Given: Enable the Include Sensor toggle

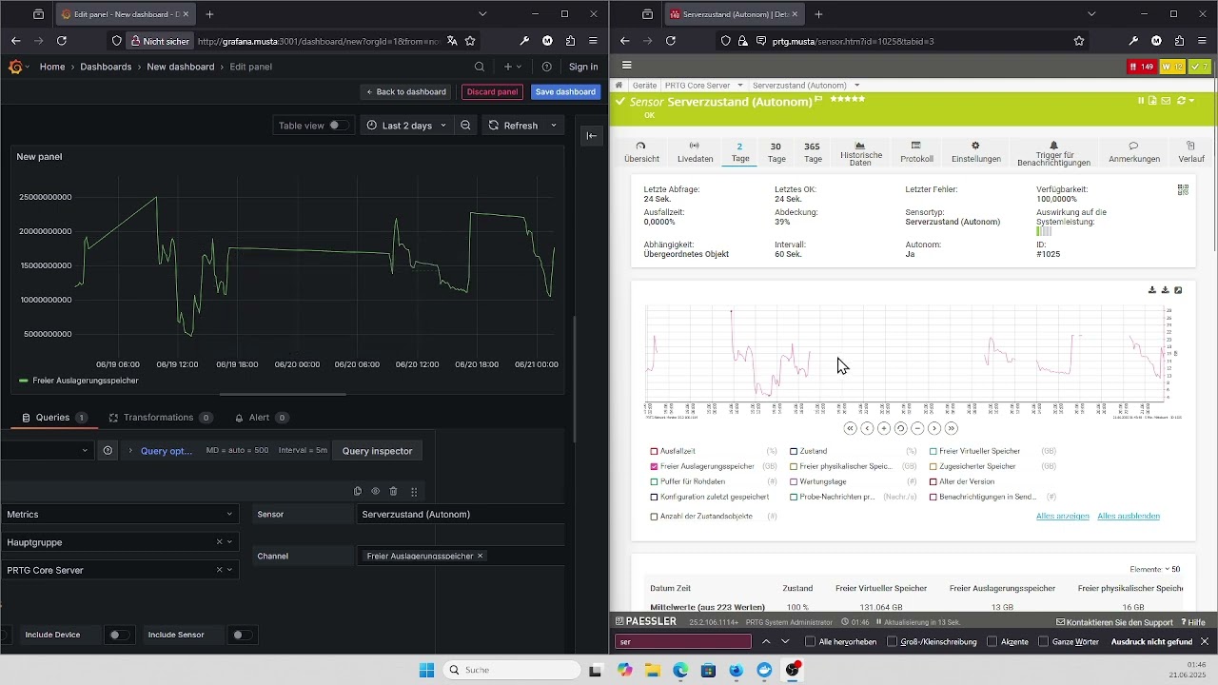Looking at the screenshot, I should [x=241, y=635].
